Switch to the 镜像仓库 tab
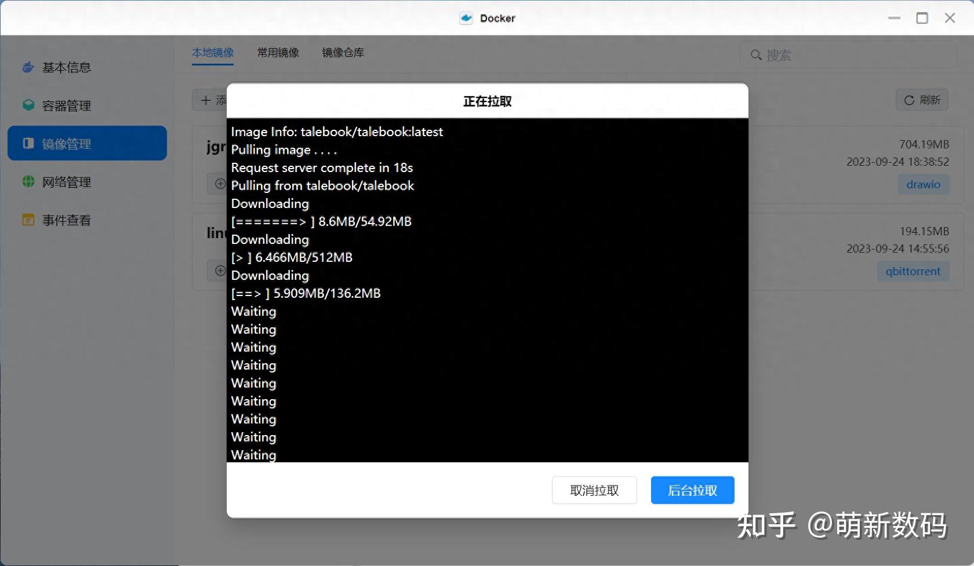Image resolution: width=974 pixels, height=566 pixels. (343, 53)
